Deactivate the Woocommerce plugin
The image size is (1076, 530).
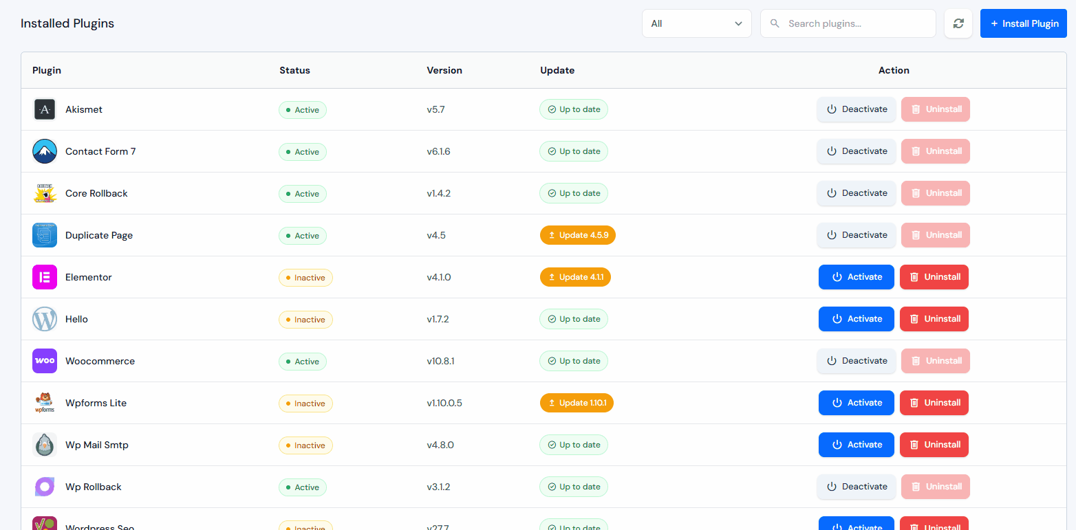(x=857, y=361)
